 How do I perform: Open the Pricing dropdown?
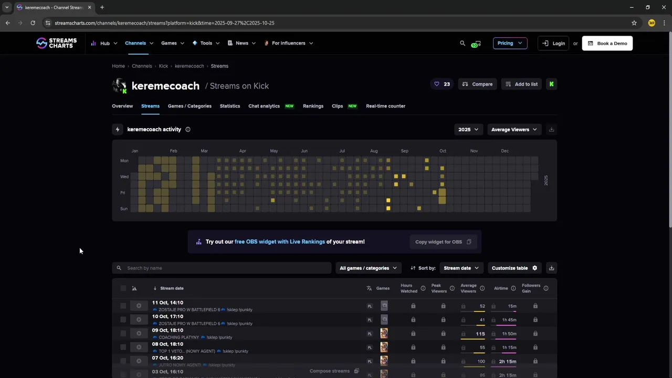[510, 43]
